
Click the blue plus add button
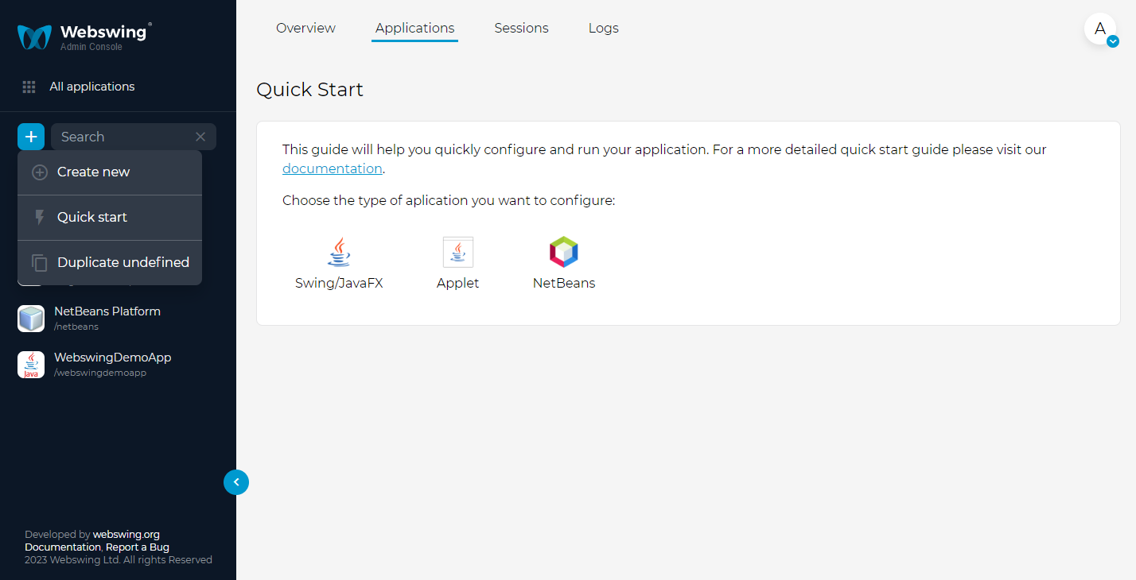[31, 137]
